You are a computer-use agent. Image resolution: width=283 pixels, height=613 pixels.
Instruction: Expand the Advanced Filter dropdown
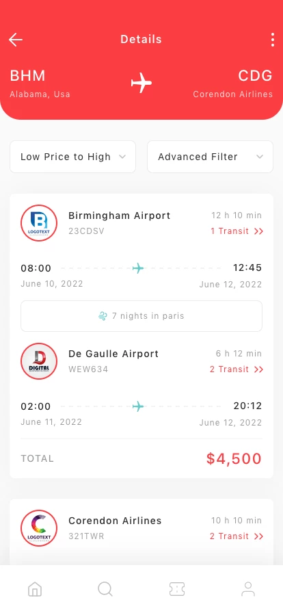(x=210, y=157)
